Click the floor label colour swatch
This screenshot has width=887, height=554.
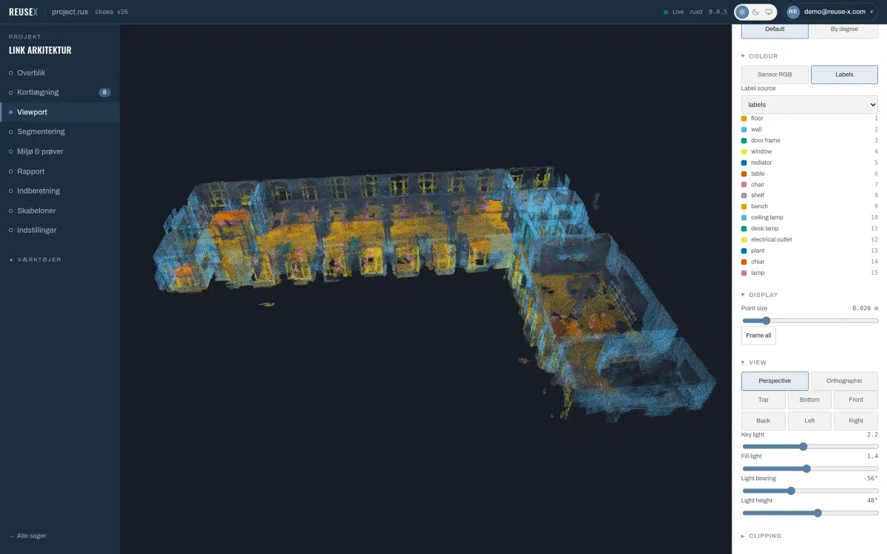point(744,118)
